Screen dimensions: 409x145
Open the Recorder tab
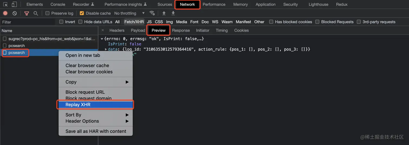coord(84,4)
